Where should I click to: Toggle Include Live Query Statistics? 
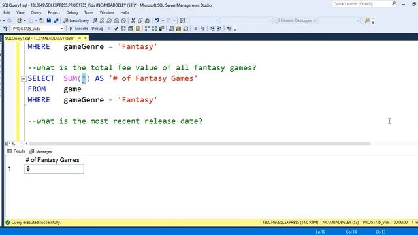click(154, 29)
